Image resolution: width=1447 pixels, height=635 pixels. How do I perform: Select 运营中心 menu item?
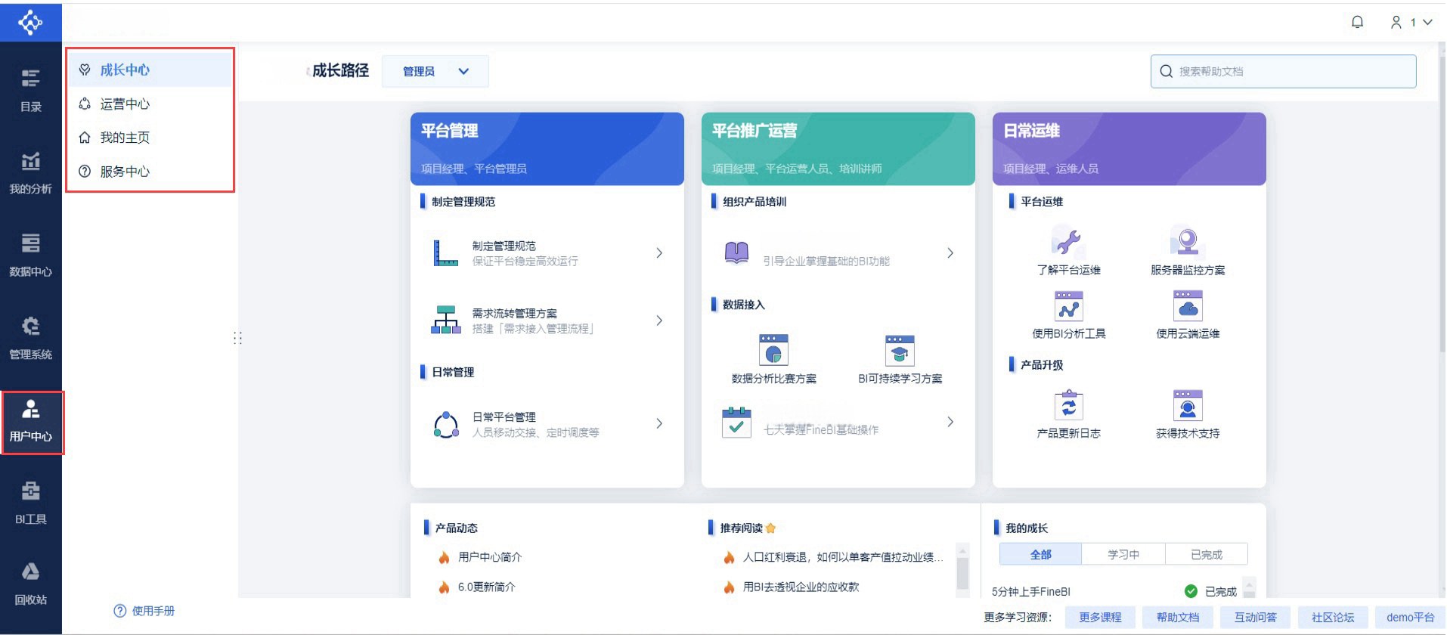[x=150, y=104]
